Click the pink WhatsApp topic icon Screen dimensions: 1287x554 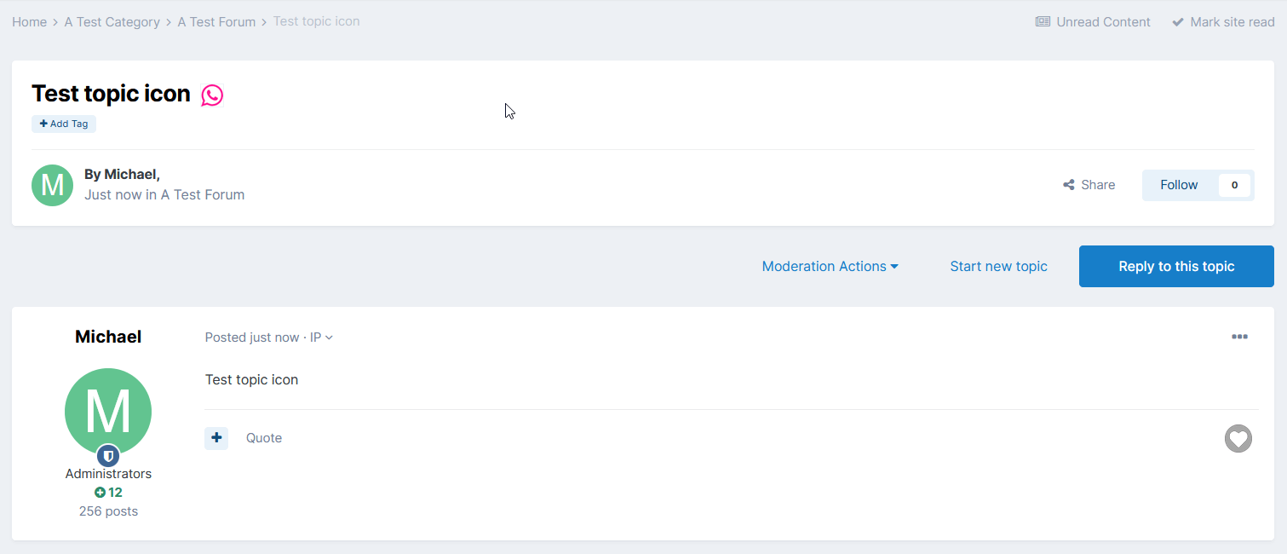coord(212,95)
